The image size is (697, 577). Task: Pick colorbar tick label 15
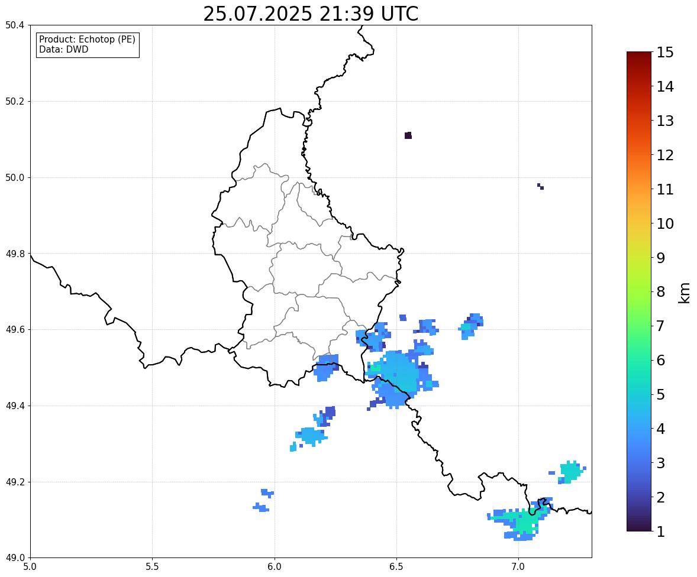click(665, 53)
